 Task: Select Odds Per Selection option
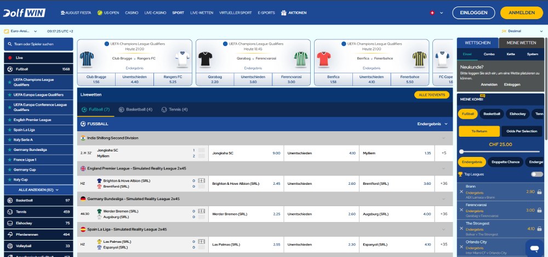521,131
